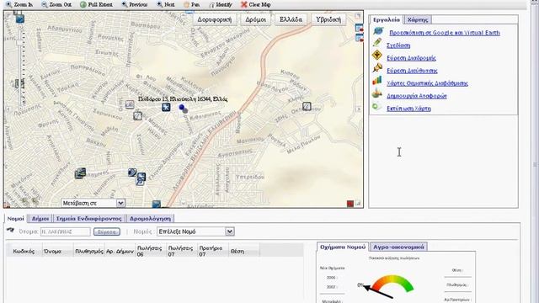Screen dimensions: 539x303
Task: Click the bar-chart thematic maps icon
Action: pos(377,81)
